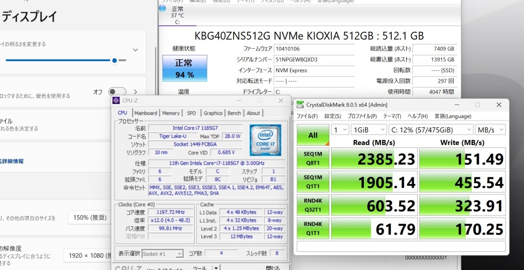Click the CPU-Z app icon in title bar

pyautogui.click(x=116, y=100)
